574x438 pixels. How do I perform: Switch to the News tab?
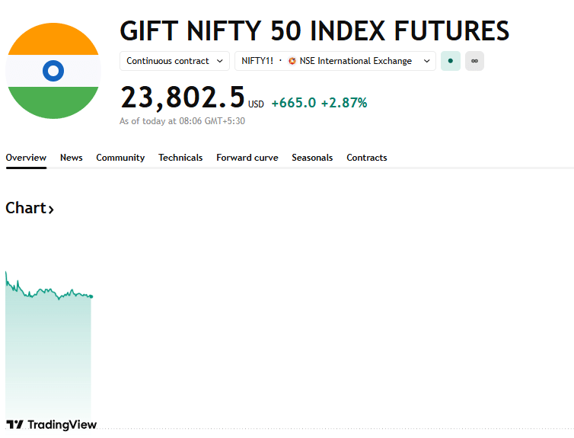point(72,158)
